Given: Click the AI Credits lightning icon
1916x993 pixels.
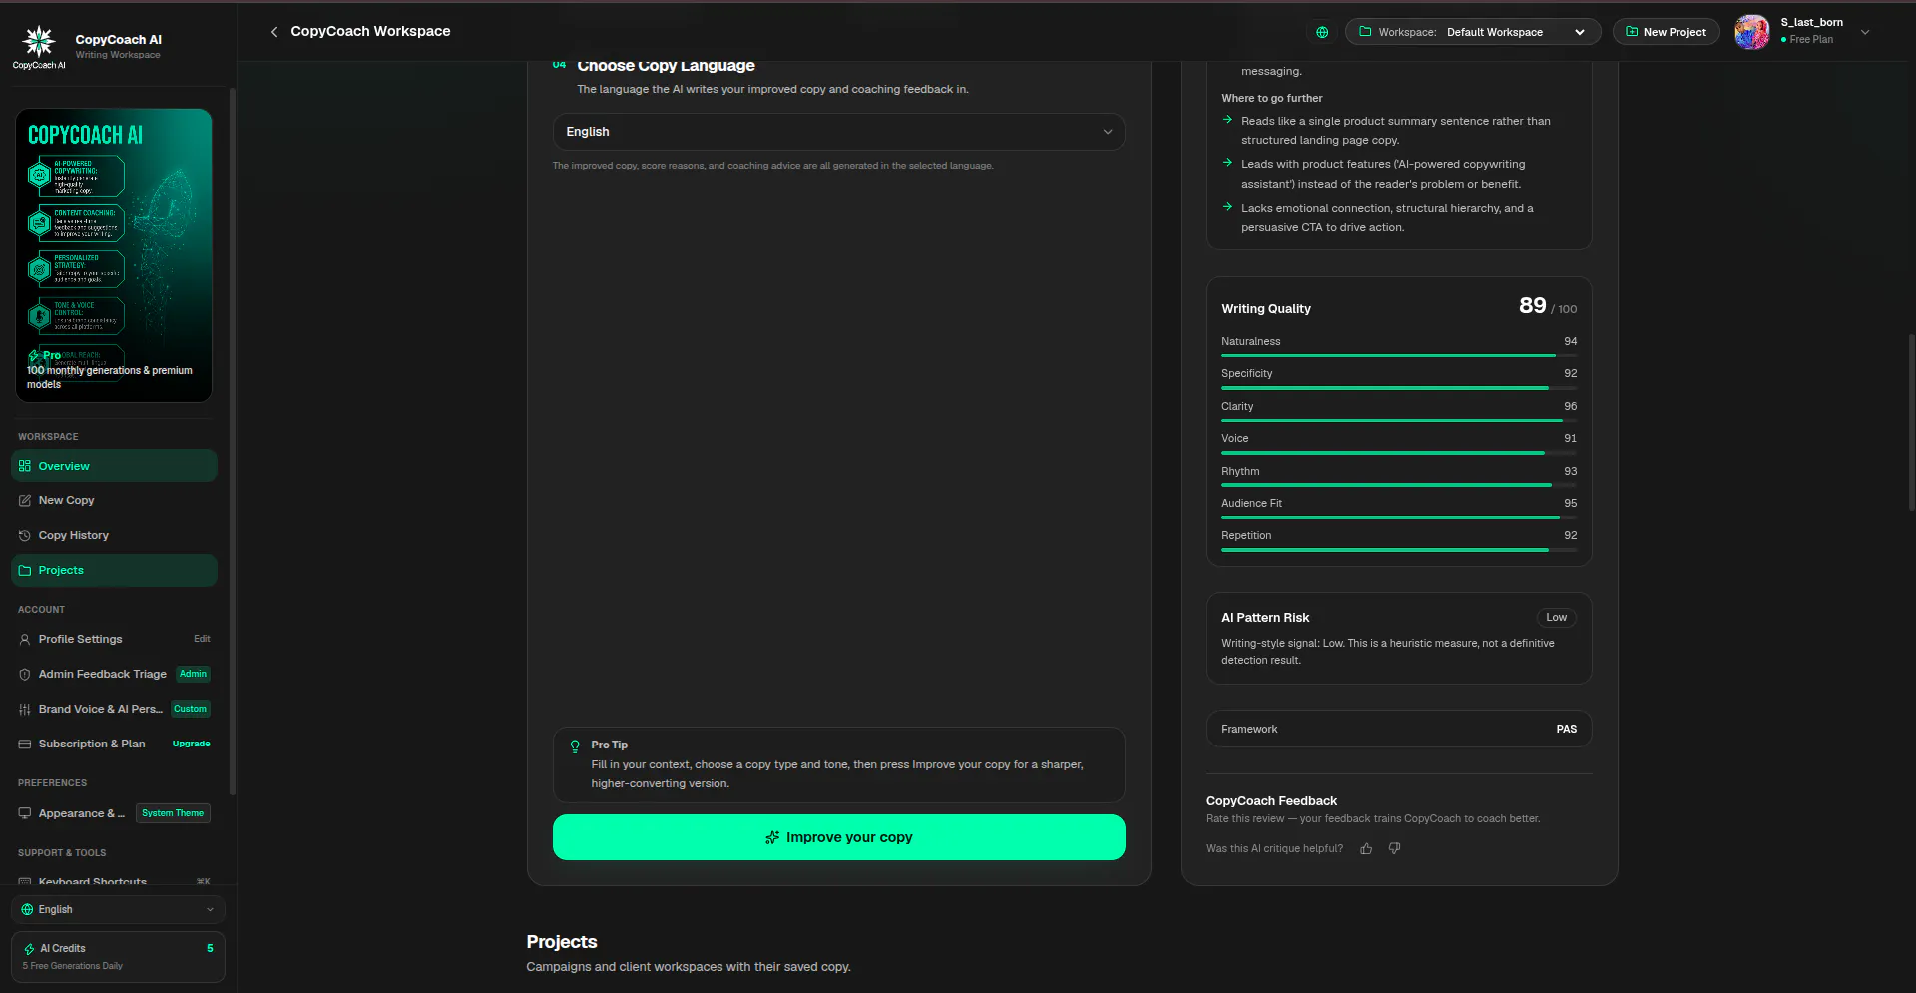Looking at the screenshot, I should click(29, 949).
